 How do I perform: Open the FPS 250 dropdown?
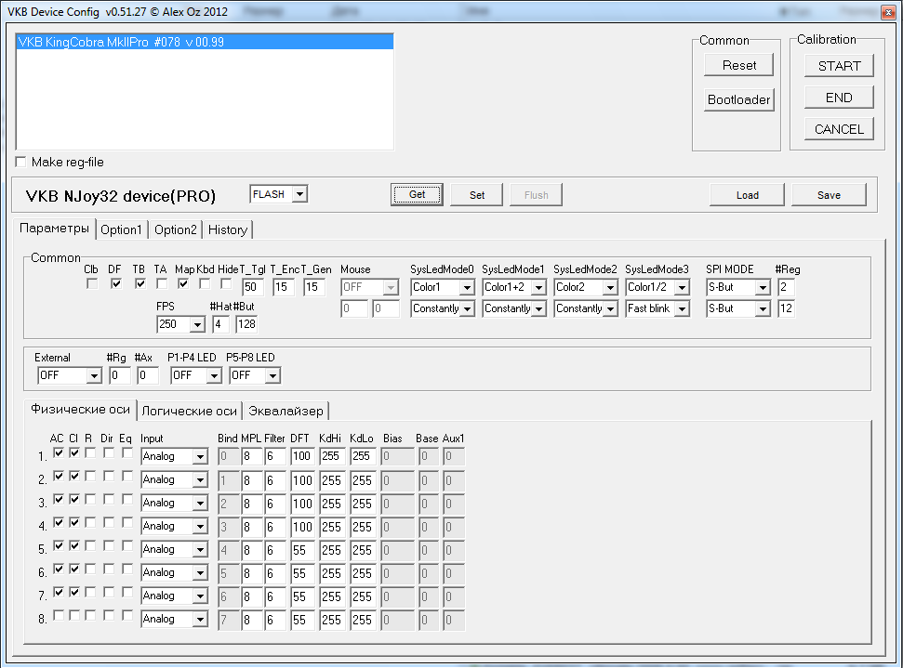click(197, 324)
